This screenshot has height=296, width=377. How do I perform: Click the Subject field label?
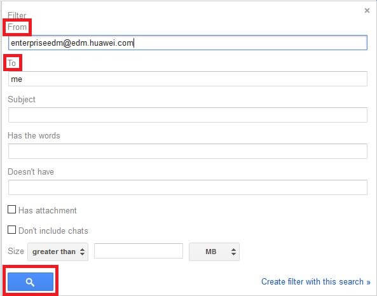pos(22,100)
